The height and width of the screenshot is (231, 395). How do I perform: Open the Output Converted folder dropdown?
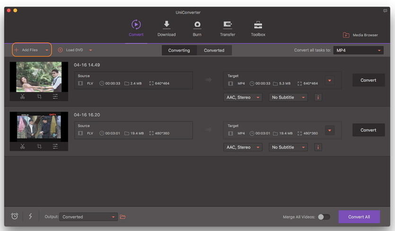click(x=88, y=217)
